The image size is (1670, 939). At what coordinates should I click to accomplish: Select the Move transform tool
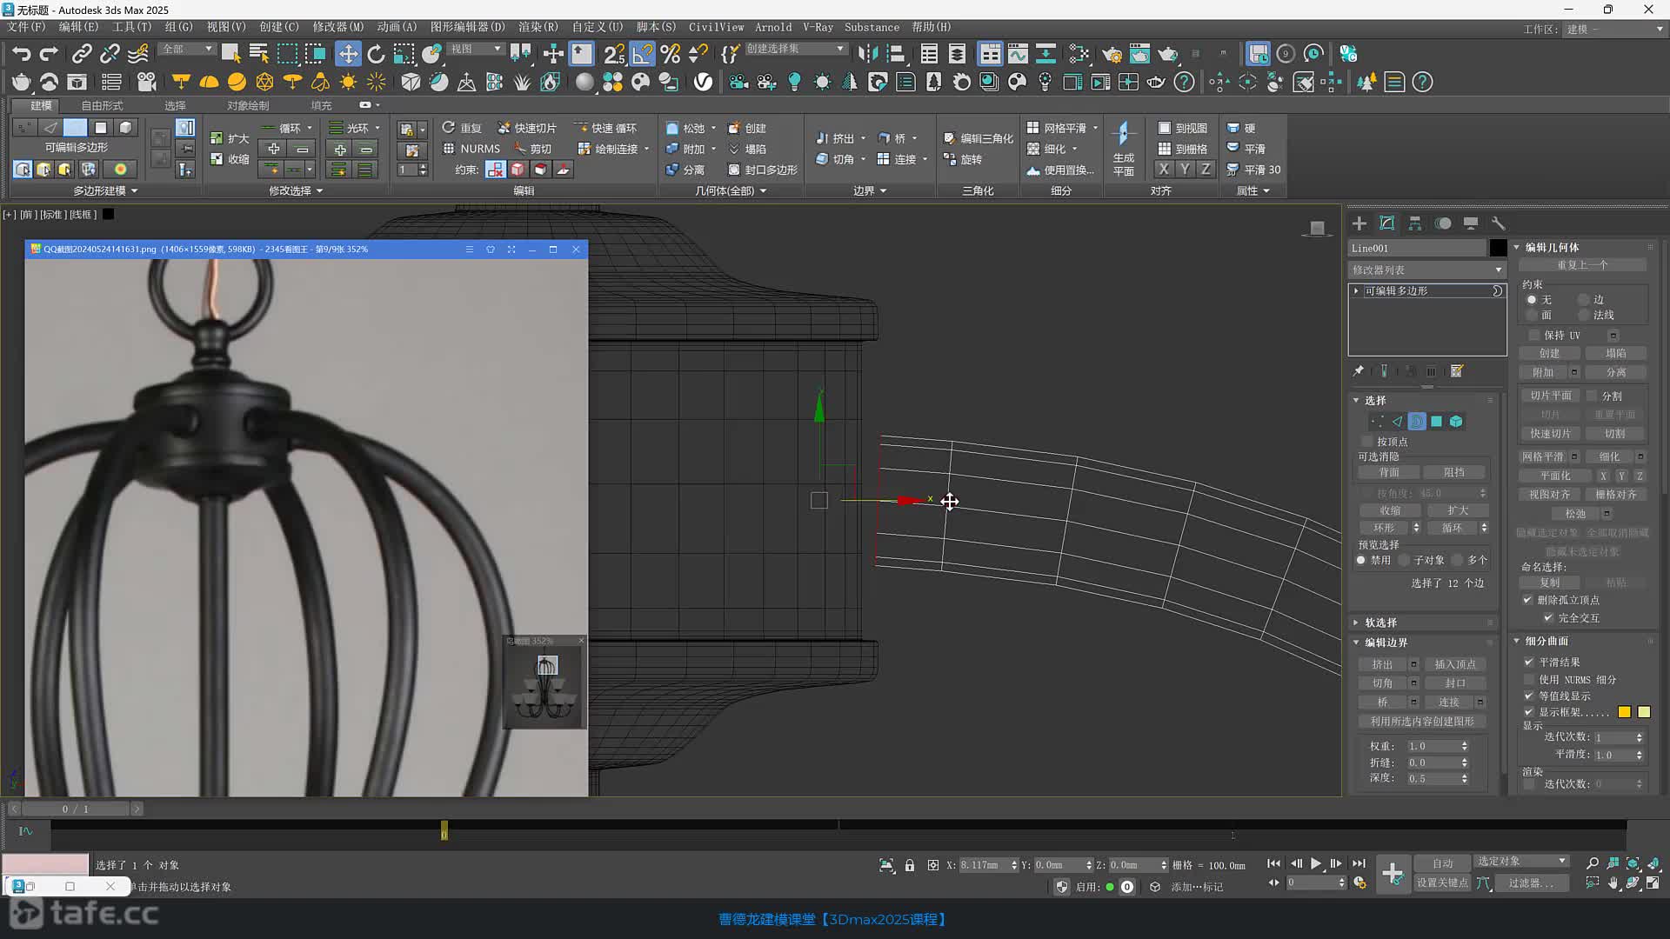pos(348,54)
